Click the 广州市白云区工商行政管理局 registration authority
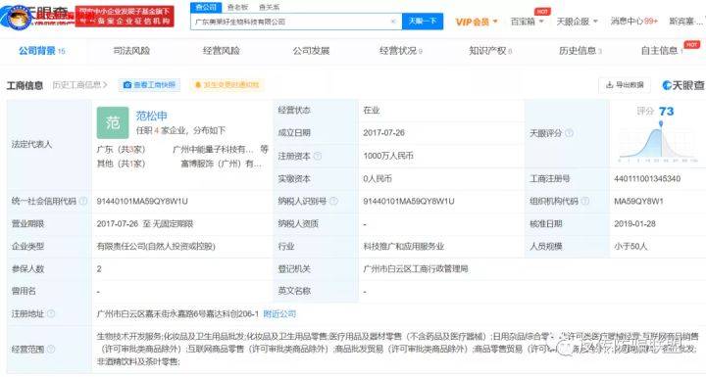This screenshot has height=377, width=706. (415, 268)
